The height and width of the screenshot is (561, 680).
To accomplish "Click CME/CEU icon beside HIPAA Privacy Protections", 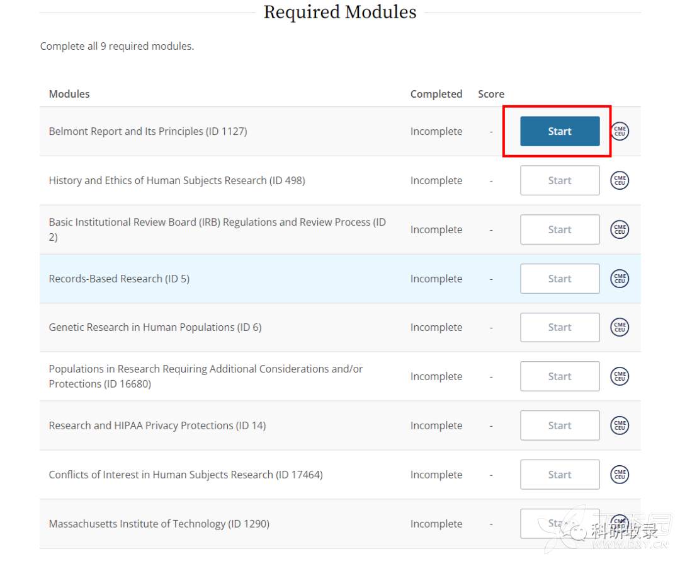I will [620, 425].
